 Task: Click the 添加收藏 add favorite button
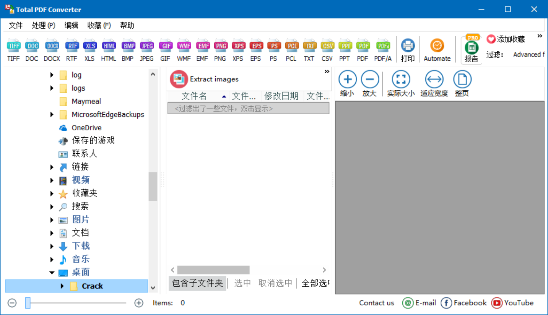pyautogui.click(x=506, y=39)
